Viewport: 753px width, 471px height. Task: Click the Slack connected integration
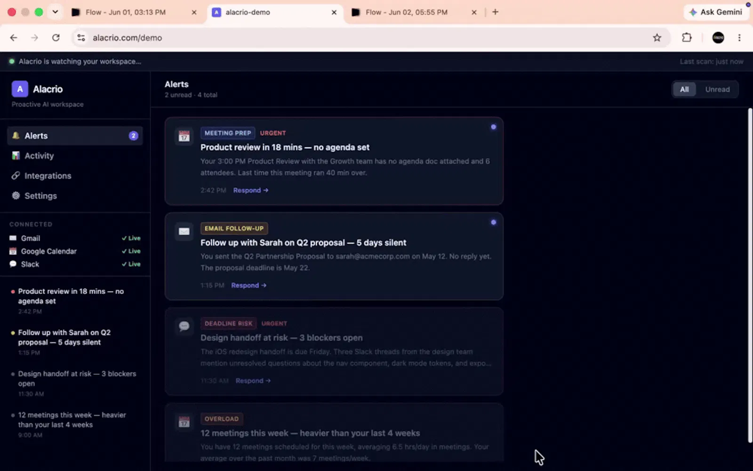[x=75, y=264]
